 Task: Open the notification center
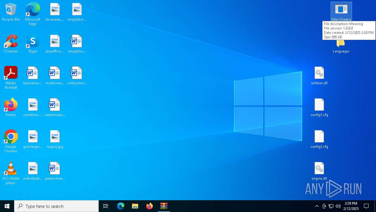pos(366,206)
